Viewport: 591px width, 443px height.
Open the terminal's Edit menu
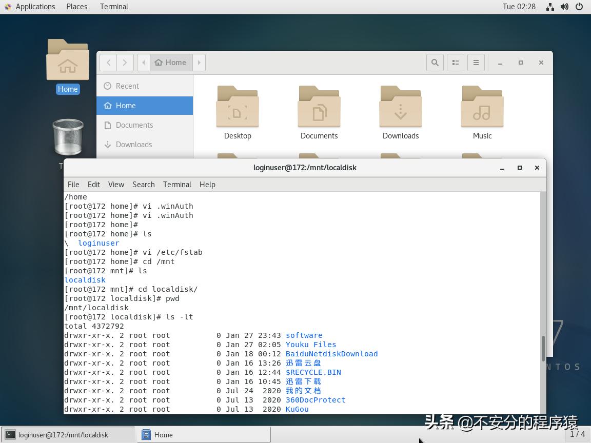coord(93,185)
